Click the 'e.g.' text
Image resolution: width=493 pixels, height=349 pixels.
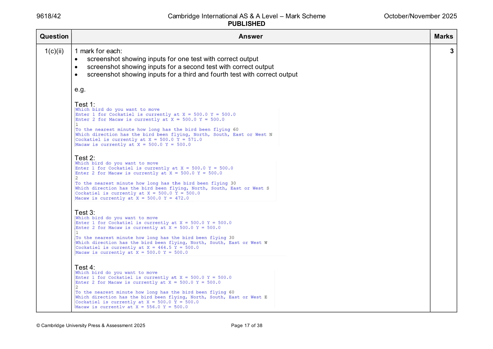tap(80, 90)
